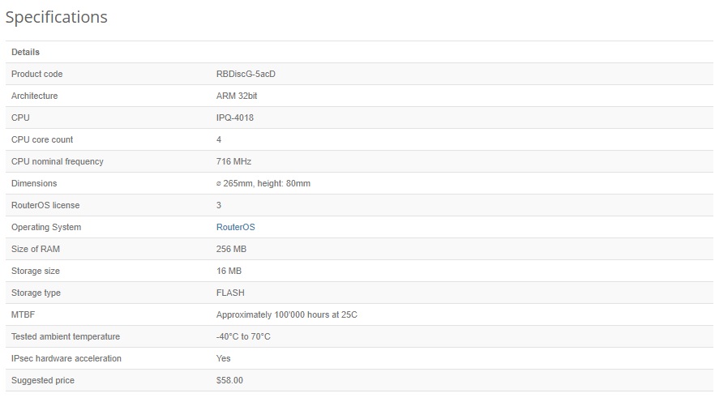
Task: Select the 716 MHz frequency value
Action: [233, 162]
